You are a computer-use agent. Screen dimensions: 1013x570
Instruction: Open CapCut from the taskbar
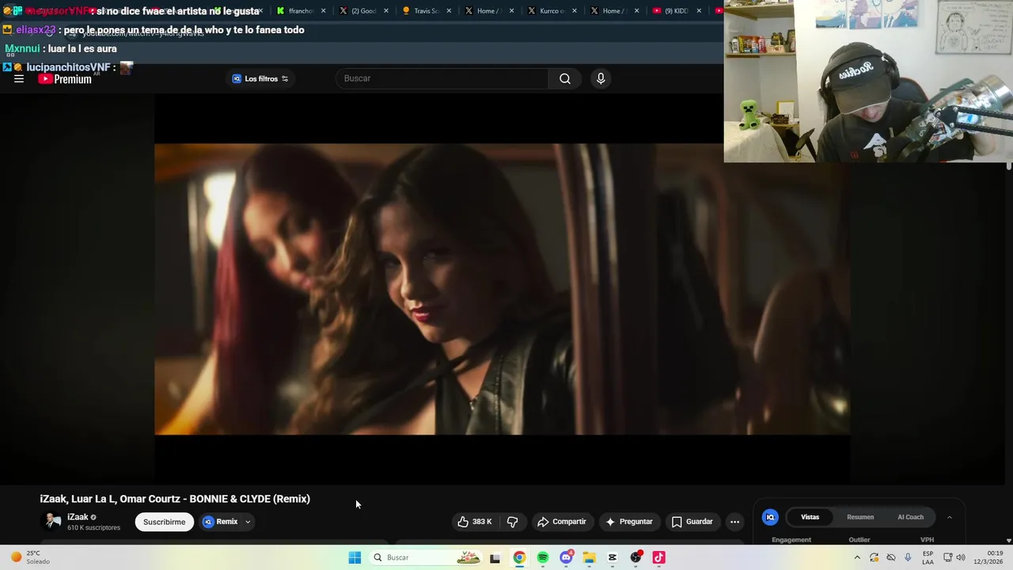pyautogui.click(x=613, y=557)
